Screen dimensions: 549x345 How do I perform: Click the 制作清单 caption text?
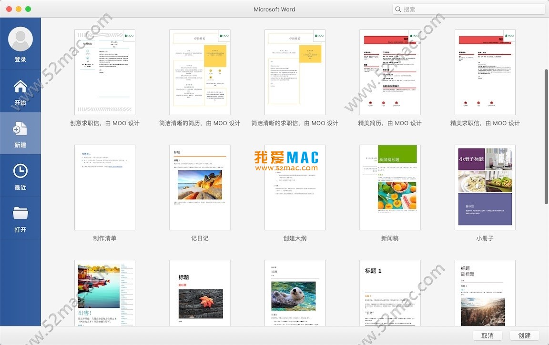pyautogui.click(x=105, y=238)
